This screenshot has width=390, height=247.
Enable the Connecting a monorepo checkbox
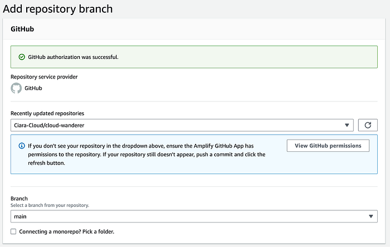13,231
